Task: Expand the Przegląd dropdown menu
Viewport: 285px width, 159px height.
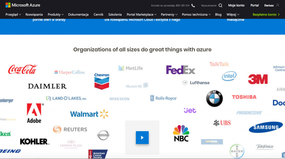Action: click(13, 15)
